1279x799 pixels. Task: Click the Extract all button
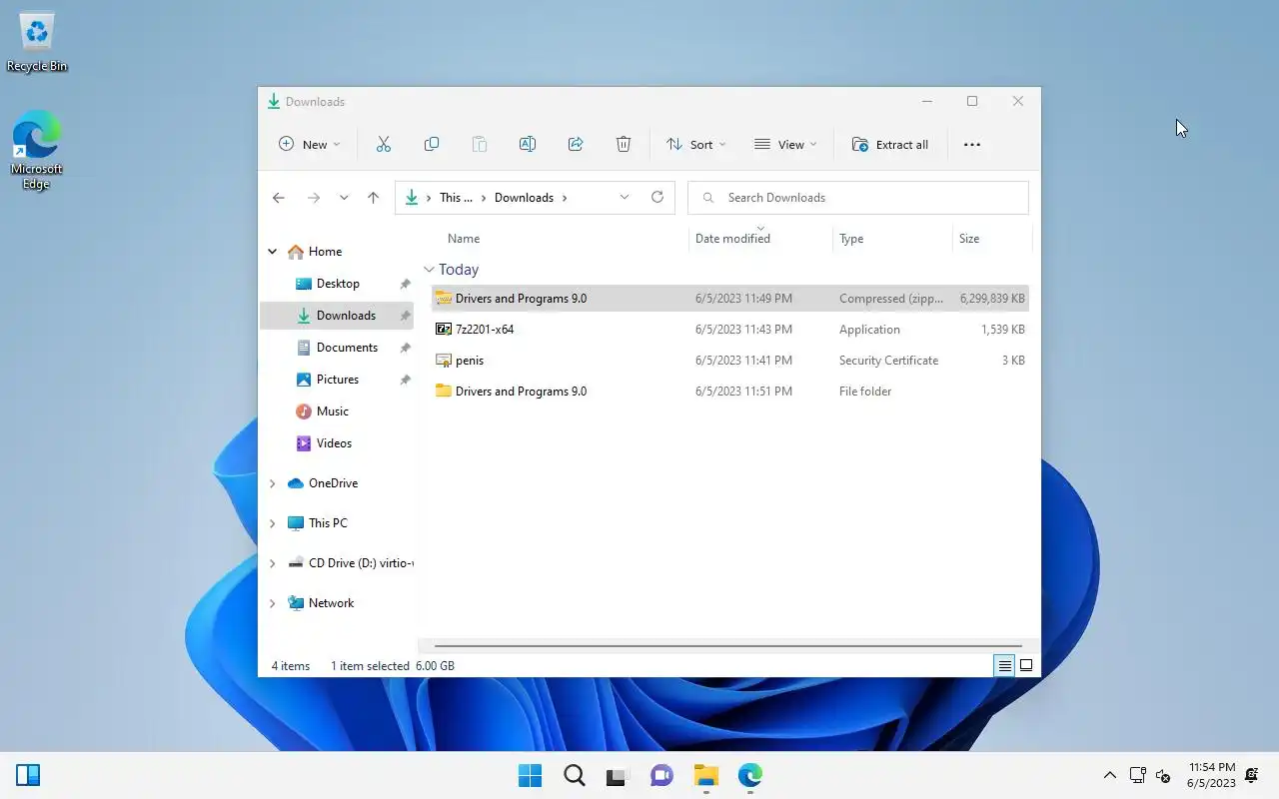pyautogui.click(x=890, y=145)
